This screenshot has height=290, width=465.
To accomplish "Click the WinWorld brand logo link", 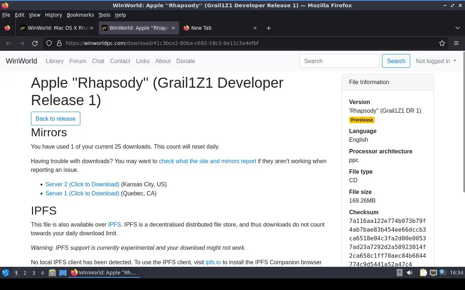I will [x=21, y=61].
